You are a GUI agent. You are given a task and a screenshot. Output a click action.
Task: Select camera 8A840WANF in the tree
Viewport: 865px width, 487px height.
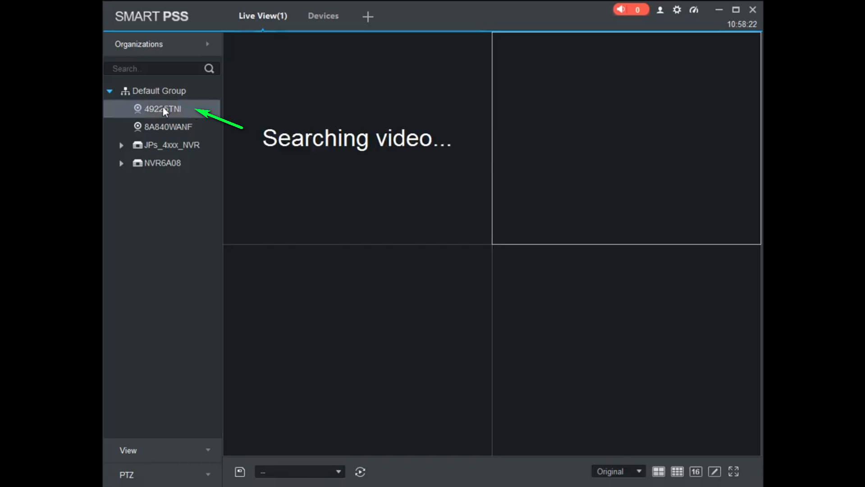coord(168,127)
